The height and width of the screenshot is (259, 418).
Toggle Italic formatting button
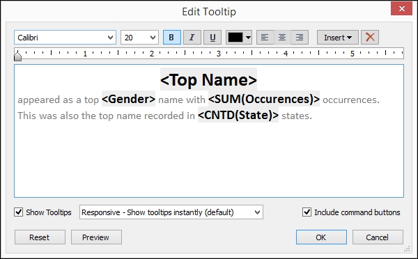192,38
